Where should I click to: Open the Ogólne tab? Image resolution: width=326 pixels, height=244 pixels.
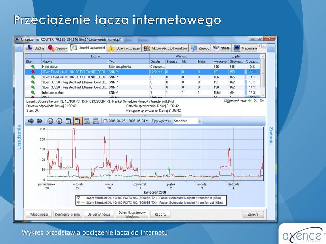click(x=35, y=48)
